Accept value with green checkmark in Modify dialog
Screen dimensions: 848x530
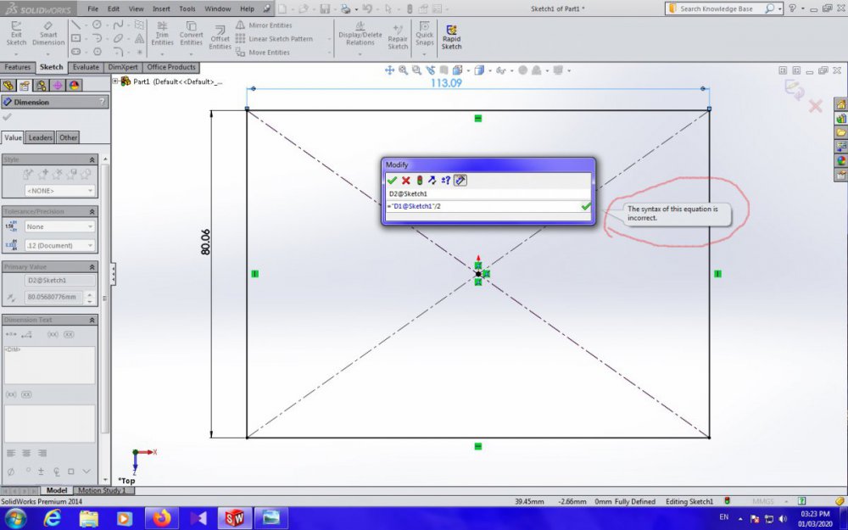point(392,180)
